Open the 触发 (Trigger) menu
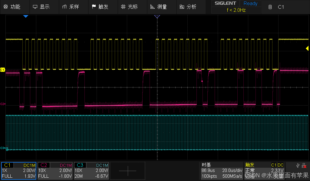The image size is (310, 181). tap(103, 7)
